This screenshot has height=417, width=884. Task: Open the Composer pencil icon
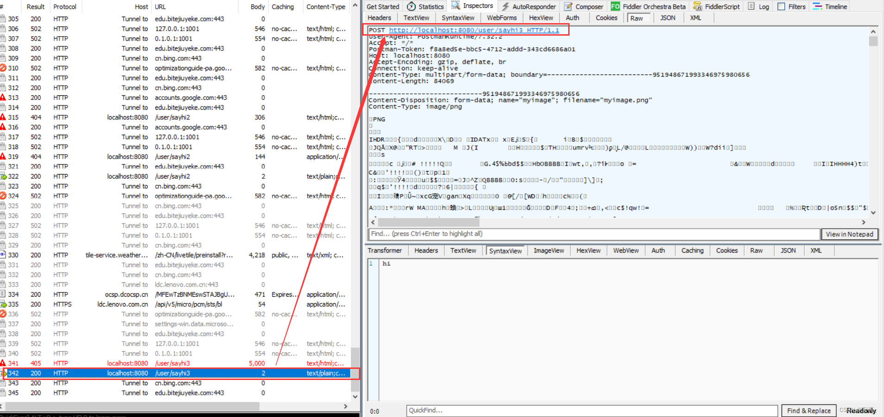click(x=568, y=6)
